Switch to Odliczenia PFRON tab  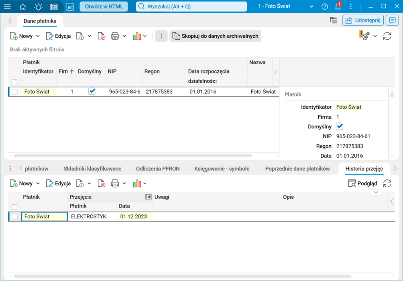pos(158,169)
